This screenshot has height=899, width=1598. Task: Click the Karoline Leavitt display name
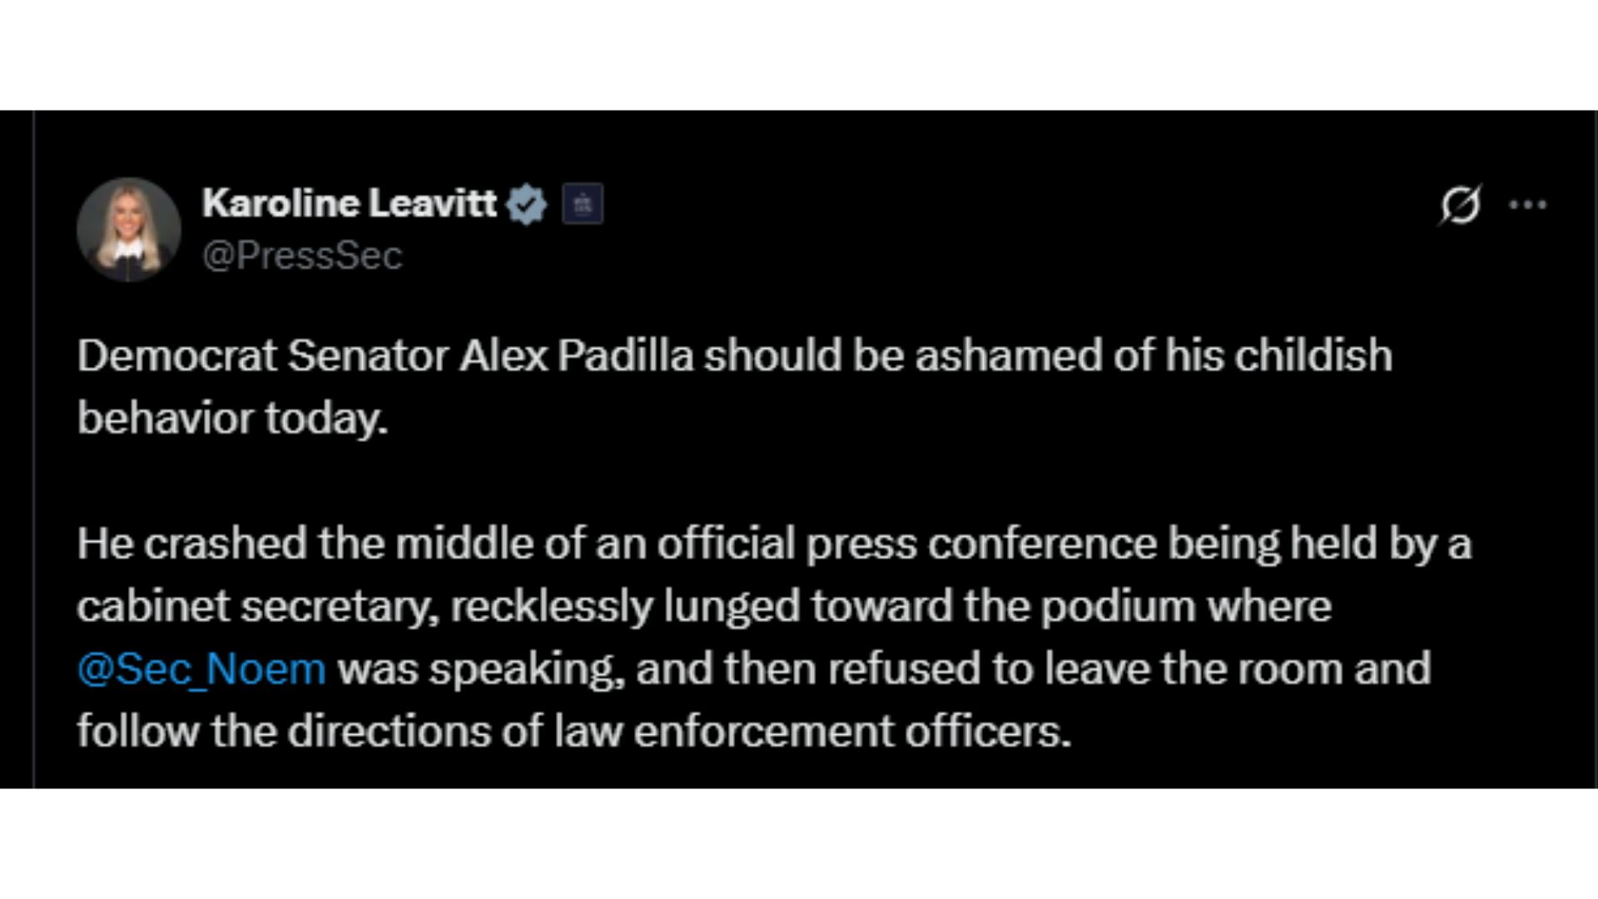(x=349, y=203)
